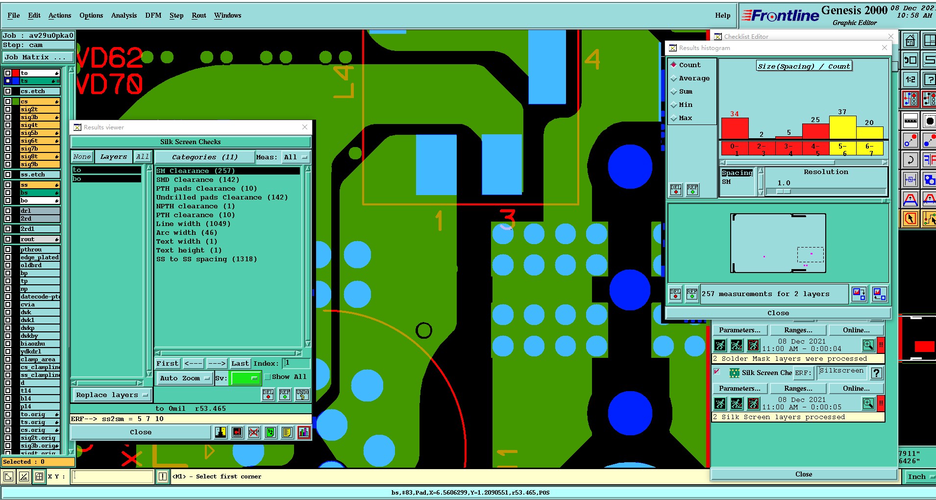Click the red-blue snap point icon
This screenshot has height=500, width=936.
pos(910,140)
